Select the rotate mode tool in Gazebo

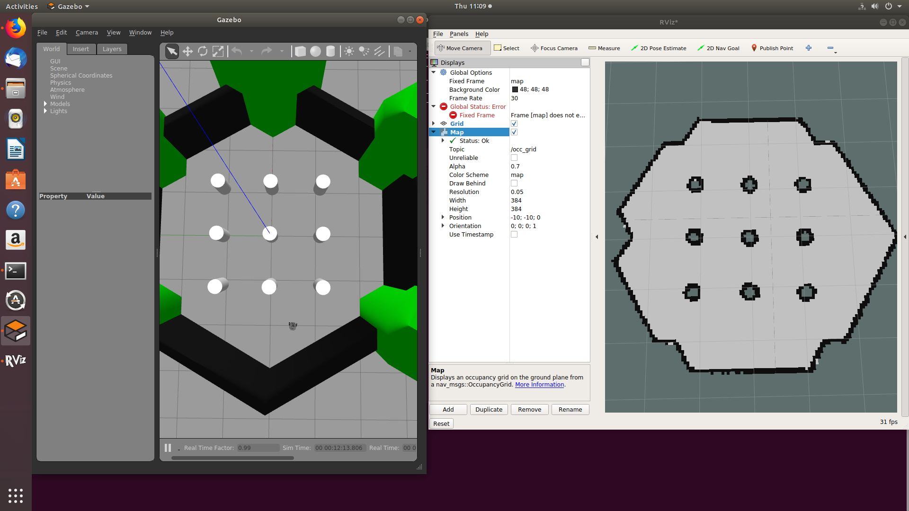tap(203, 51)
